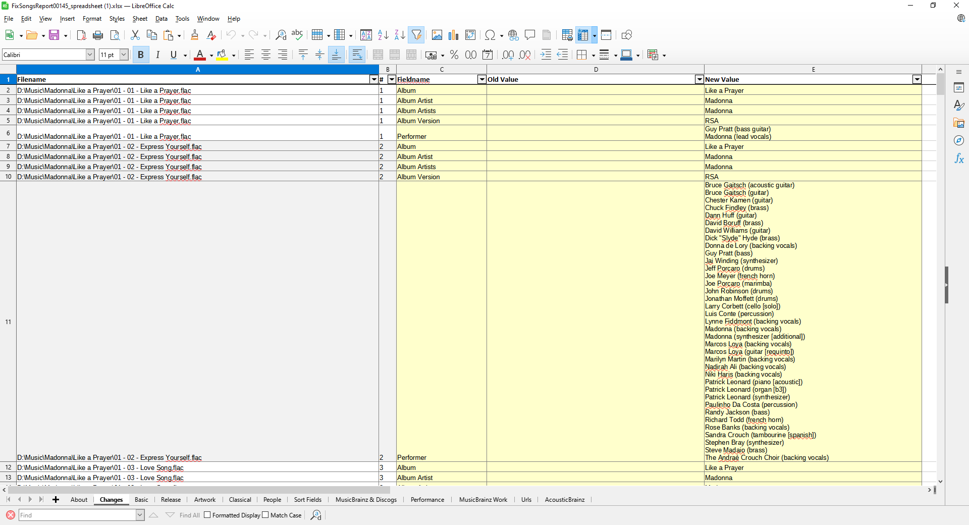Click the horizontal scrollbar thumb

(x=199, y=490)
